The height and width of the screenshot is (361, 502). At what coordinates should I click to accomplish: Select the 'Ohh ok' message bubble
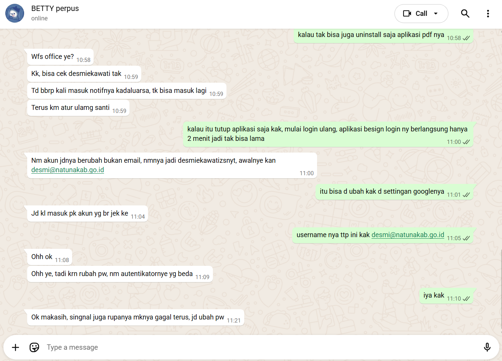(49, 257)
